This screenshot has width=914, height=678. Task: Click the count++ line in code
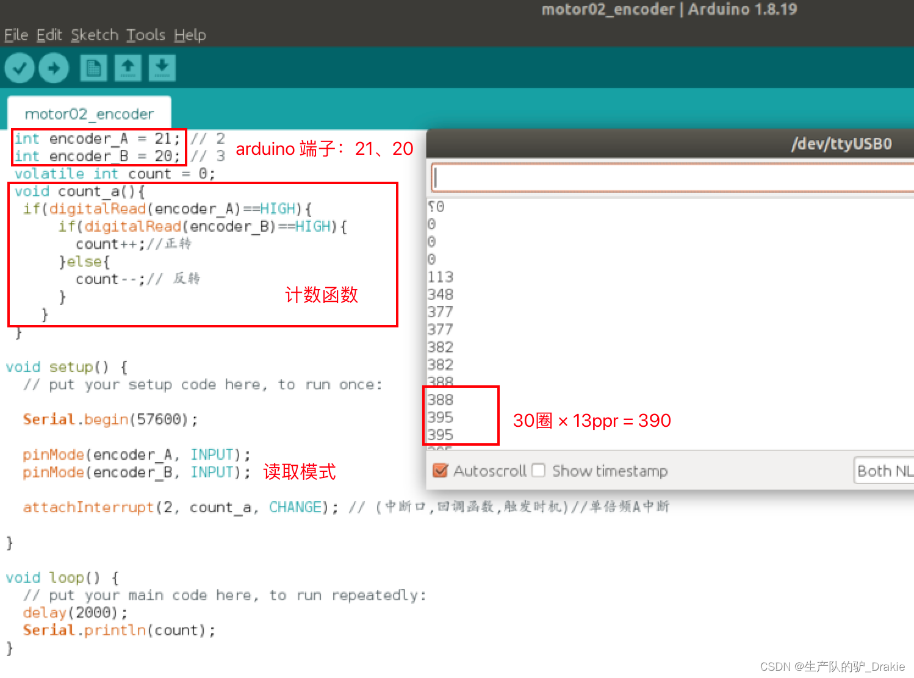[110, 244]
